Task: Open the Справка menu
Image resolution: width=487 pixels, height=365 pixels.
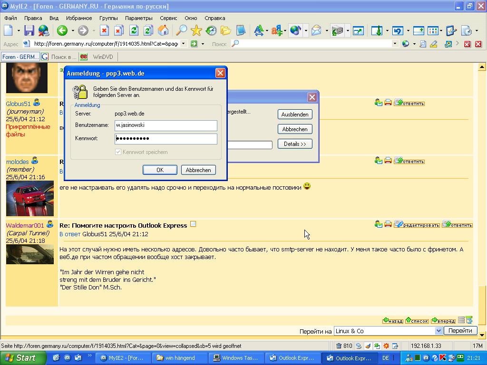Action: (214, 18)
